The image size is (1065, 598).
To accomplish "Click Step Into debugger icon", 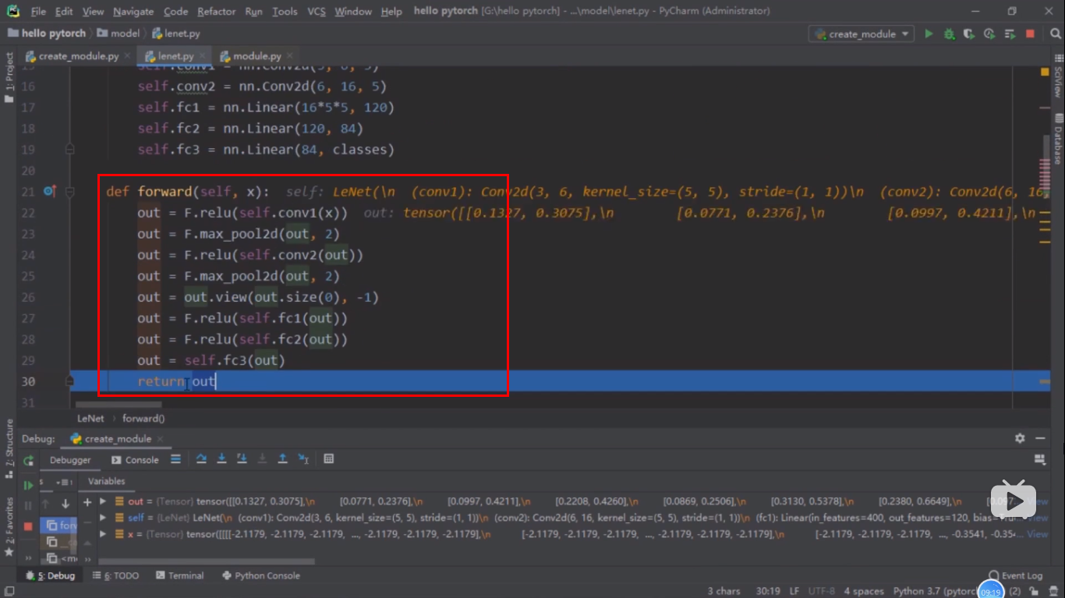I will point(221,459).
